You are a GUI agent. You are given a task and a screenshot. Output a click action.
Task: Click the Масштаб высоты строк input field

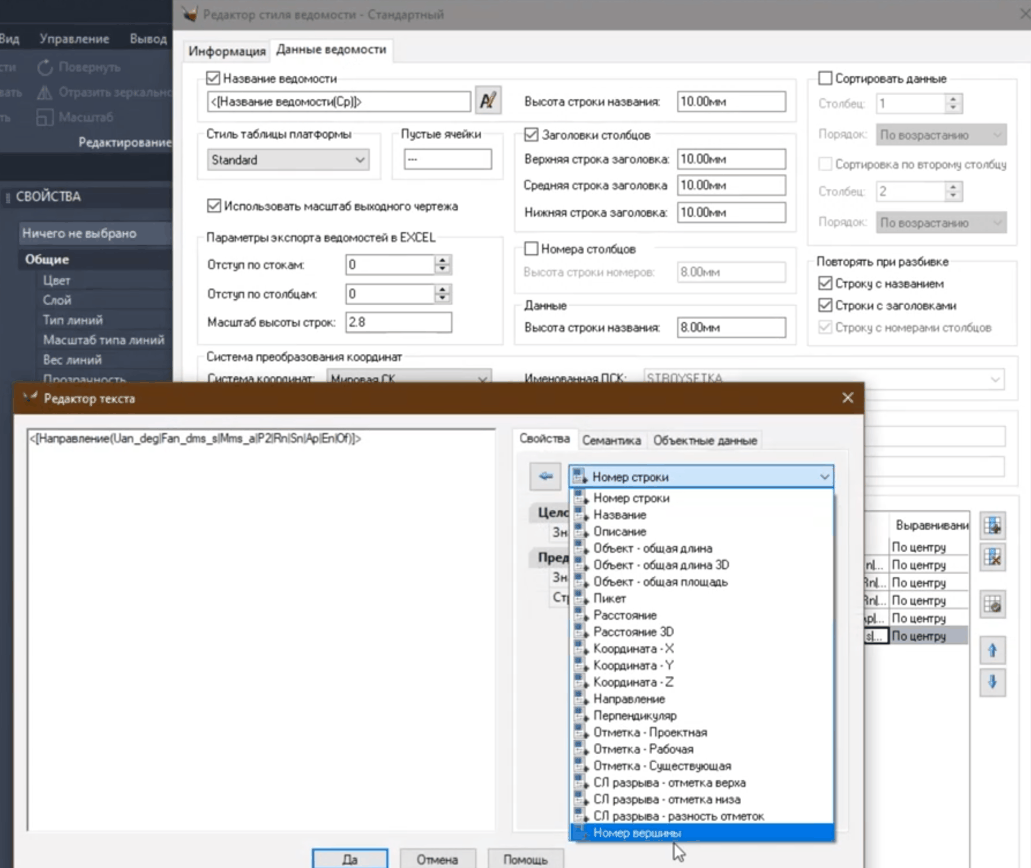pos(398,322)
